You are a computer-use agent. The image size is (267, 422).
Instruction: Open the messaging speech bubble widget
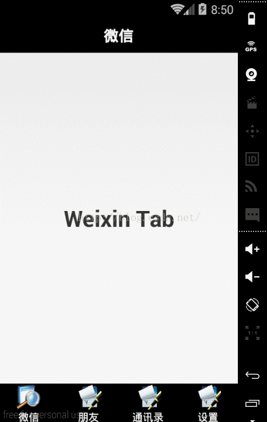[x=252, y=214]
